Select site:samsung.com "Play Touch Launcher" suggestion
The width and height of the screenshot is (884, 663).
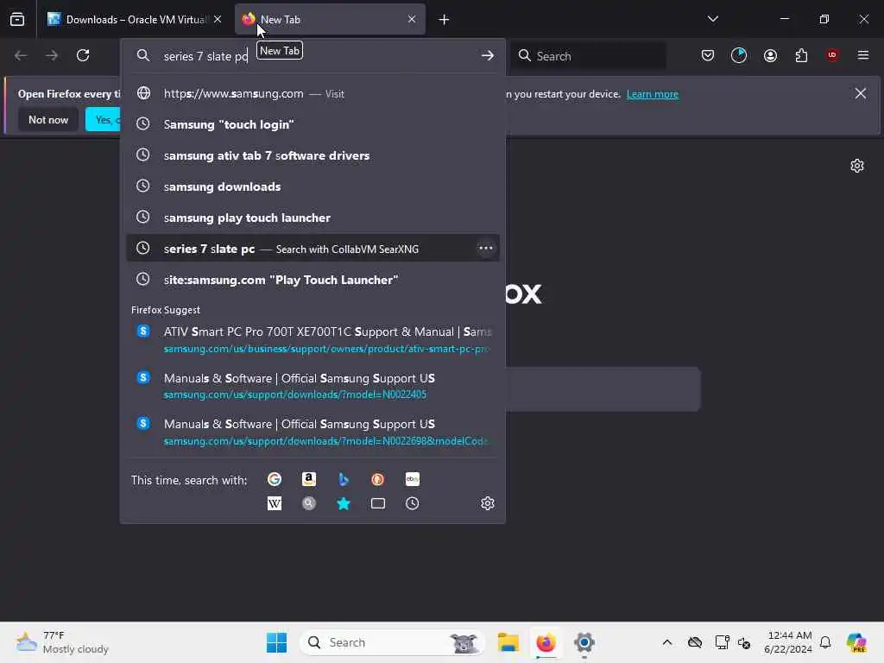coord(313,279)
